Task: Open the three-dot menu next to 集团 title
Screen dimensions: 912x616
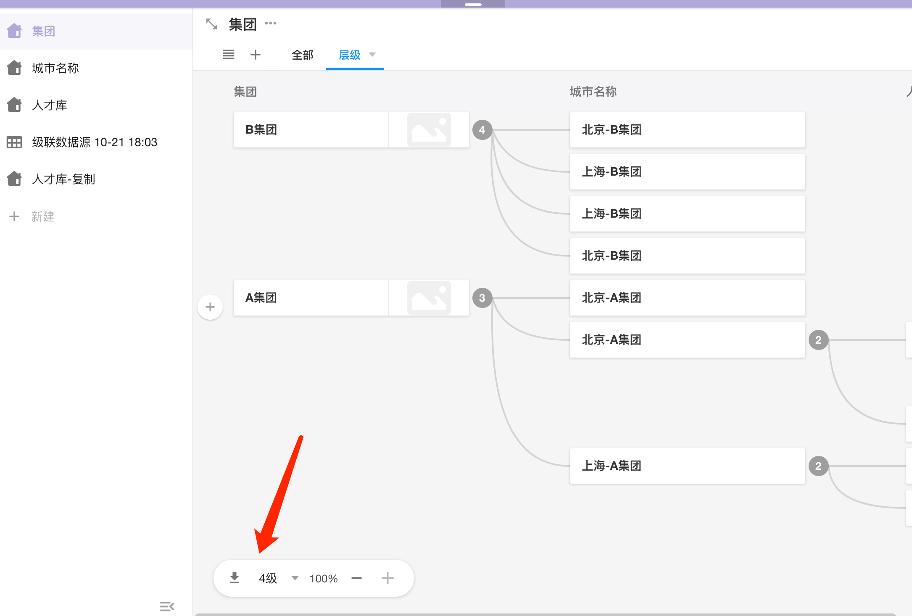Action: (271, 23)
